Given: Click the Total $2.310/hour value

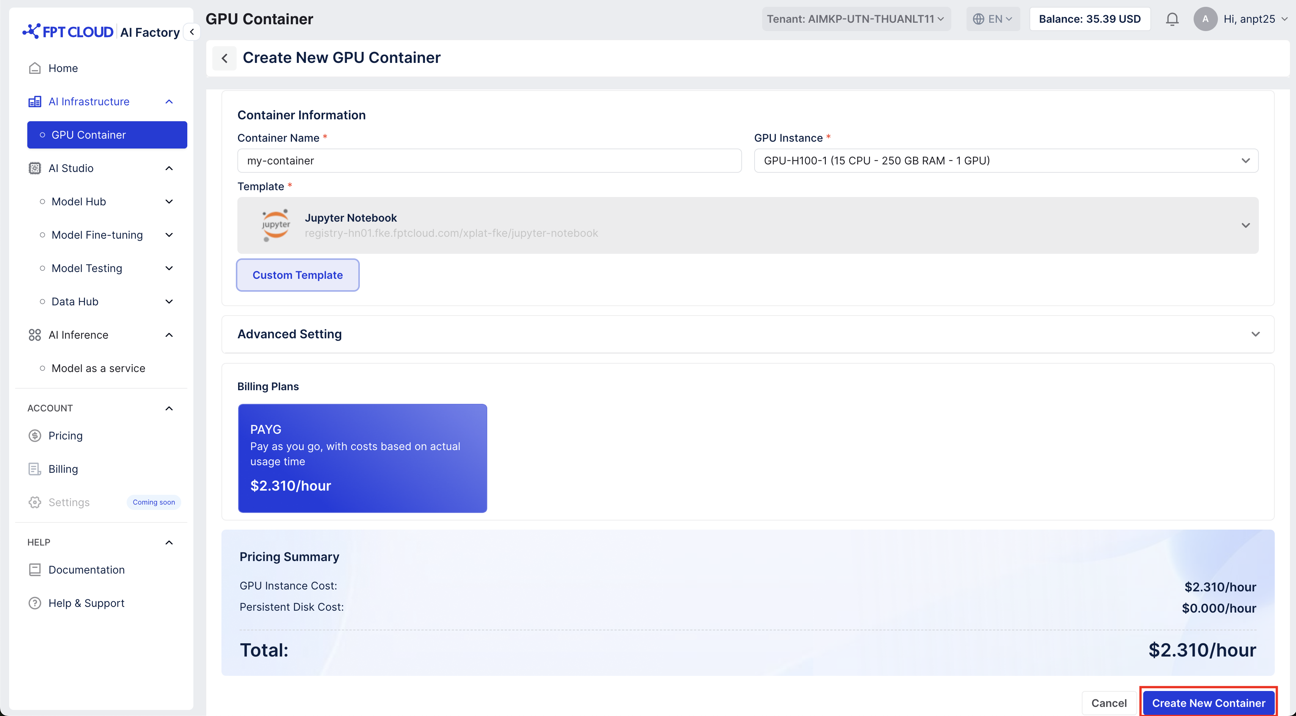Looking at the screenshot, I should 1202,650.
